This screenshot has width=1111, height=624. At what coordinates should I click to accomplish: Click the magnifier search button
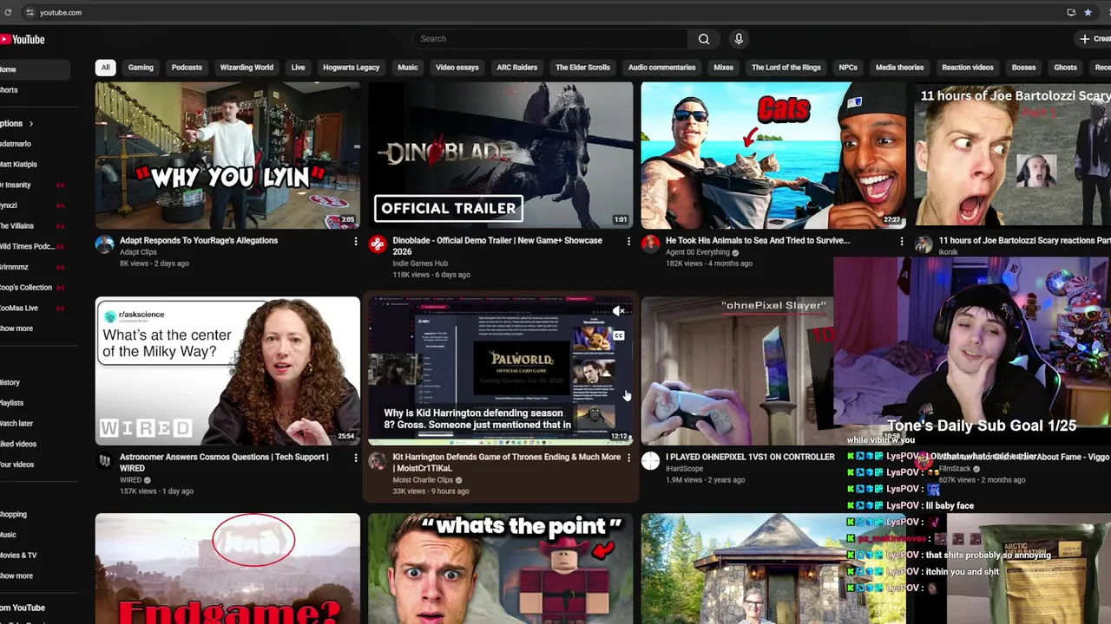pyautogui.click(x=704, y=39)
